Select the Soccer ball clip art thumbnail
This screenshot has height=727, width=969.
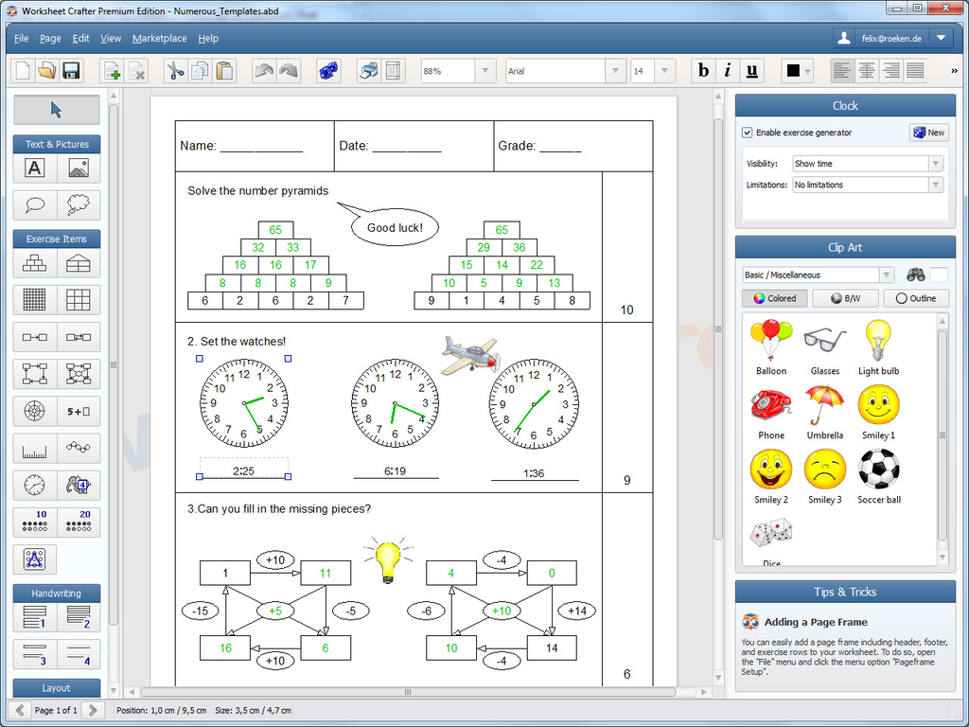tap(878, 470)
